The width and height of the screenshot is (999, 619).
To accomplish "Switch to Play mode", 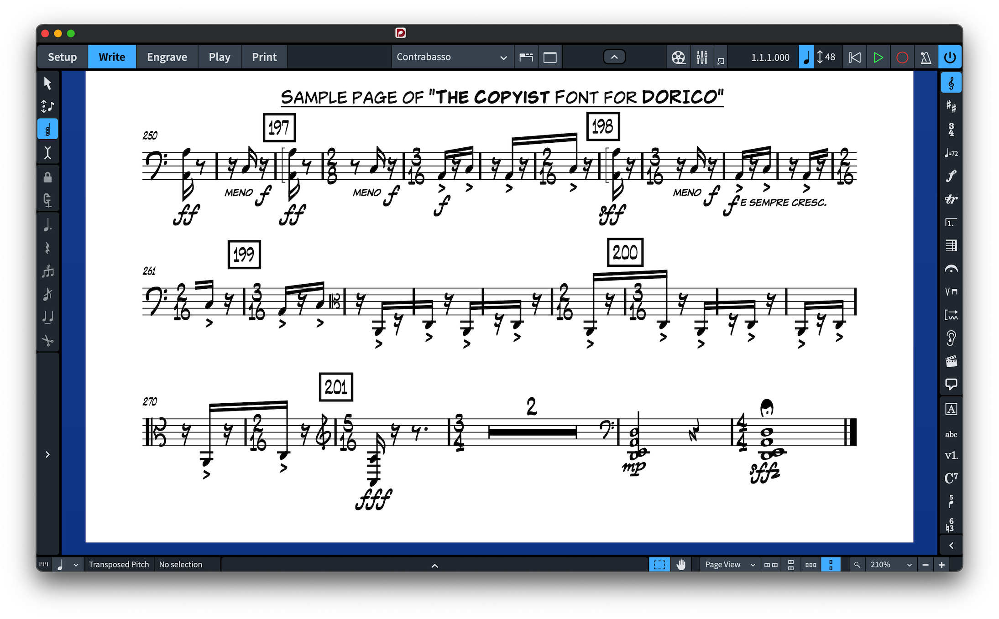I will click(220, 57).
